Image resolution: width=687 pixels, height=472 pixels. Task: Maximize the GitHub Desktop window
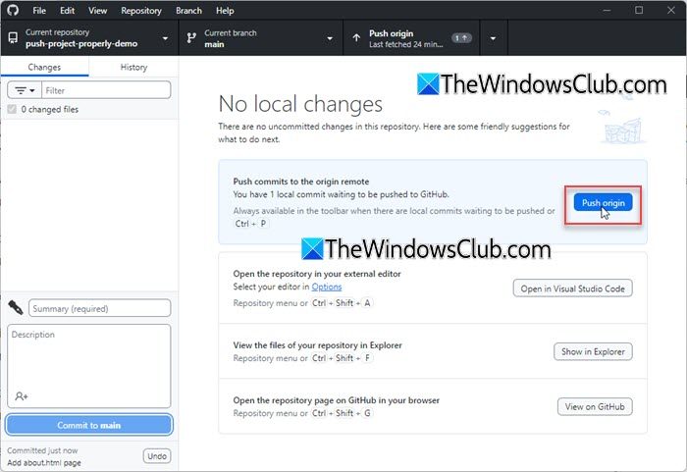[639, 10]
